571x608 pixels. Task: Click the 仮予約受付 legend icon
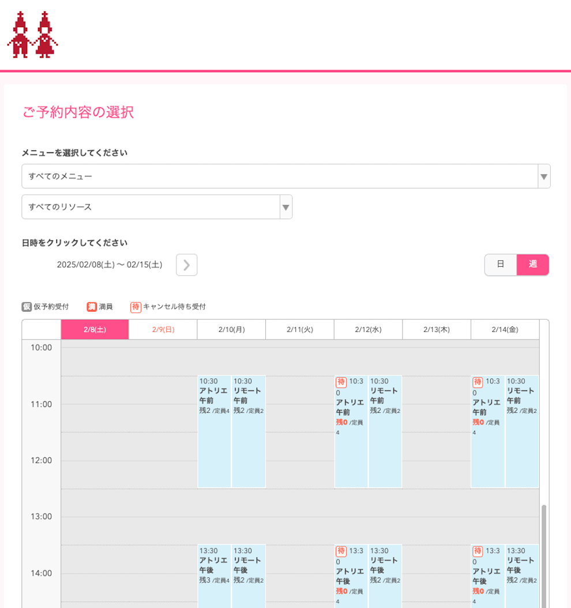coord(27,307)
